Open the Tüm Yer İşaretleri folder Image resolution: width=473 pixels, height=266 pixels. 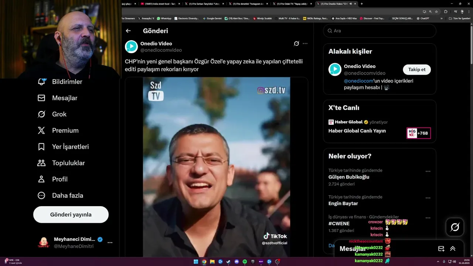click(459, 18)
